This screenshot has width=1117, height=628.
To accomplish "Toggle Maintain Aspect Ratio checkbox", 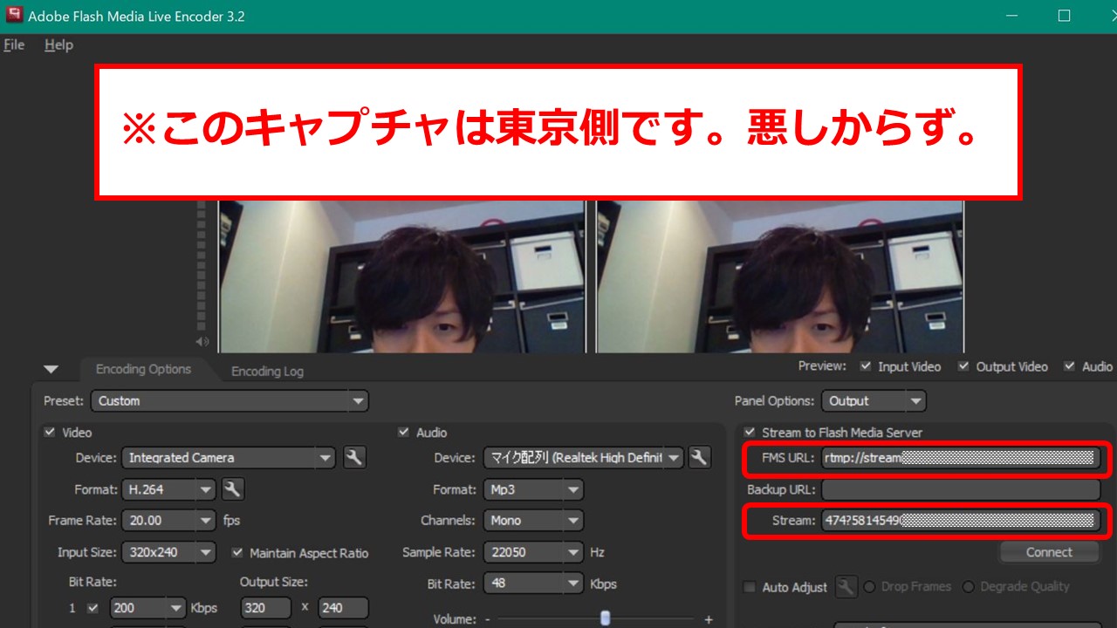I will [x=237, y=552].
